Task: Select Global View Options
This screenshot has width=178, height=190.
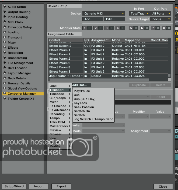Action: pyautogui.click(x=22, y=88)
